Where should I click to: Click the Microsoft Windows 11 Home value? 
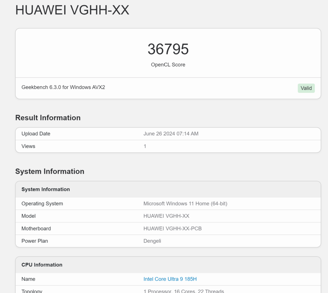(x=185, y=203)
